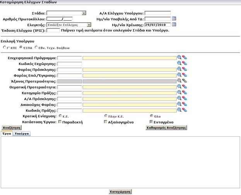The height and width of the screenshot is (195, 241).
Task: Clear Κωδικός Πράξης with eraser icon
Action: tap(185, 110)
